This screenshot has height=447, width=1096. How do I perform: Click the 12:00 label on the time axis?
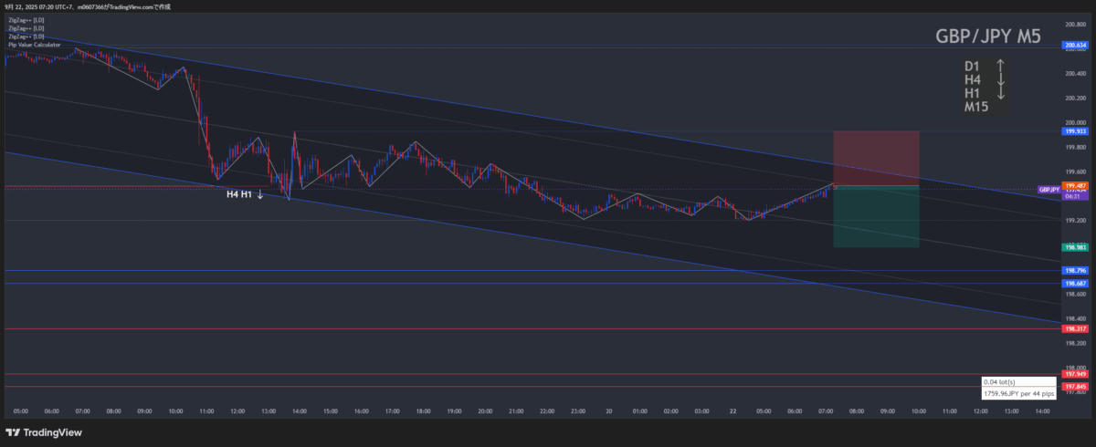[x=237, y=411]
